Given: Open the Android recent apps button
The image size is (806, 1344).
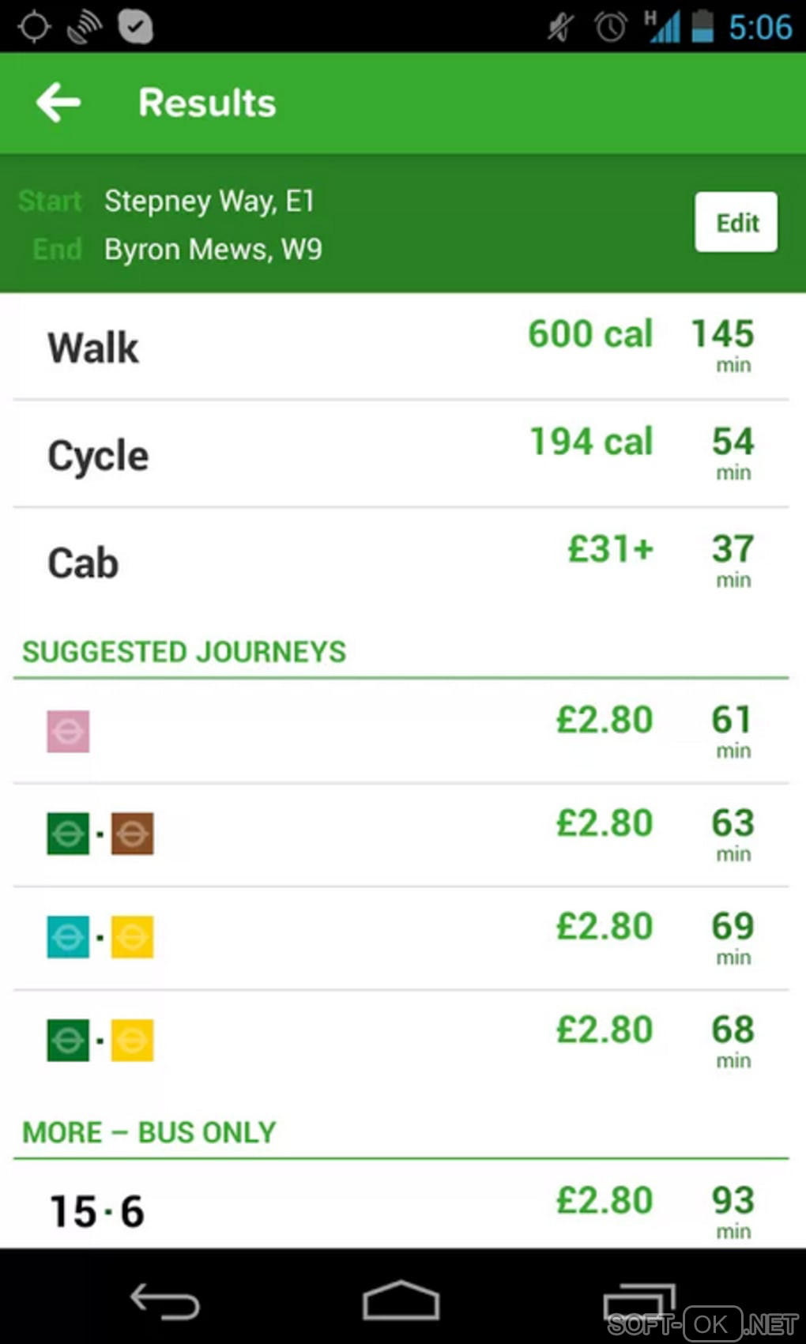Looking at the screenshot, I should tap(638, 1301).
